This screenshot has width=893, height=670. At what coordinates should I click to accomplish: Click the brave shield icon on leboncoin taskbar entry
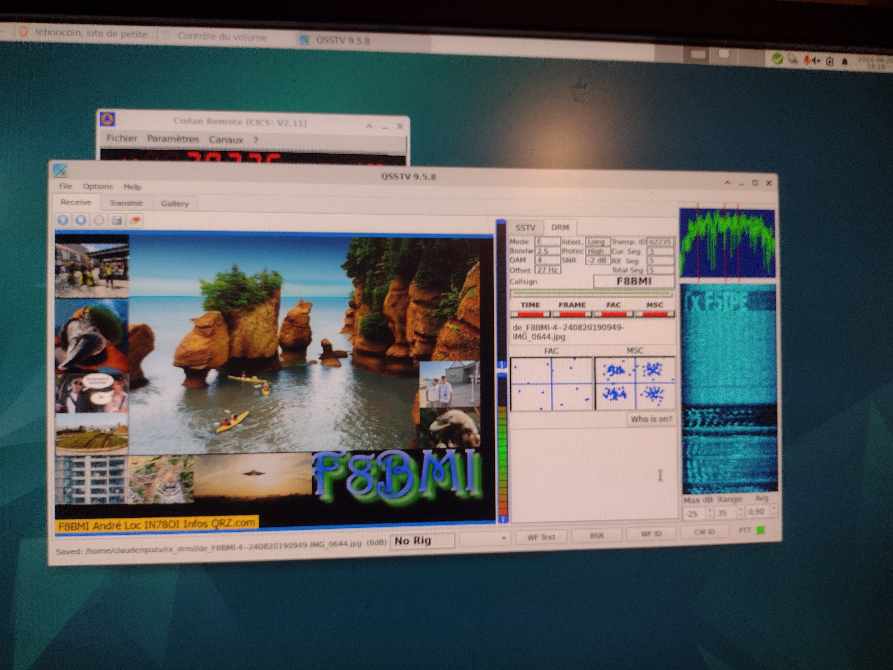point(23,31)
